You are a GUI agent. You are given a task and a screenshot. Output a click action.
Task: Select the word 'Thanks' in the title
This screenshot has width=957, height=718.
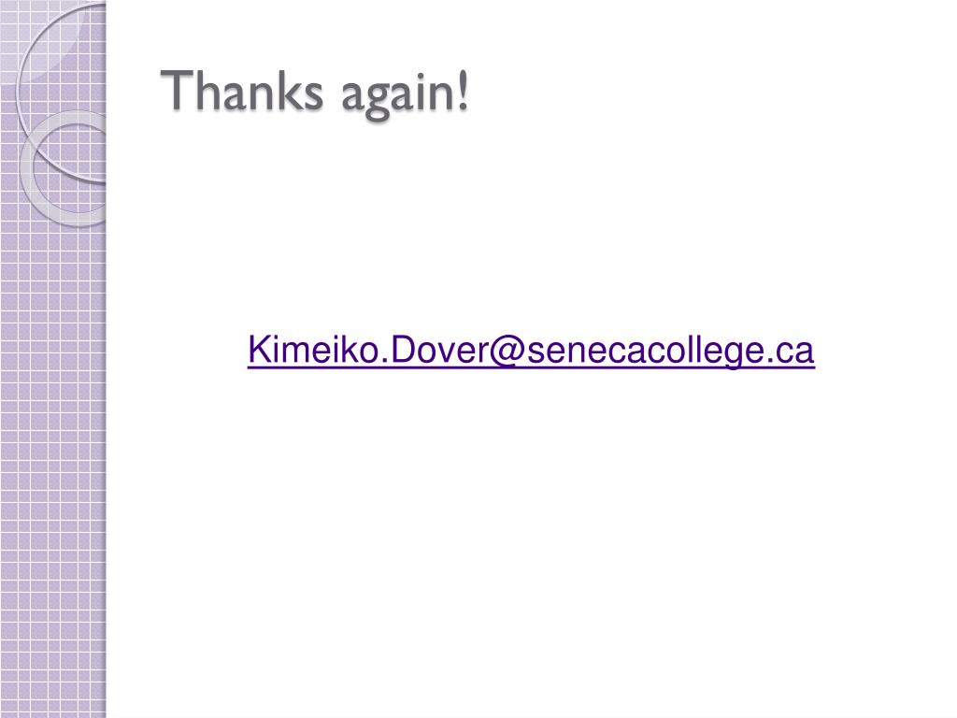pos(242,90)
